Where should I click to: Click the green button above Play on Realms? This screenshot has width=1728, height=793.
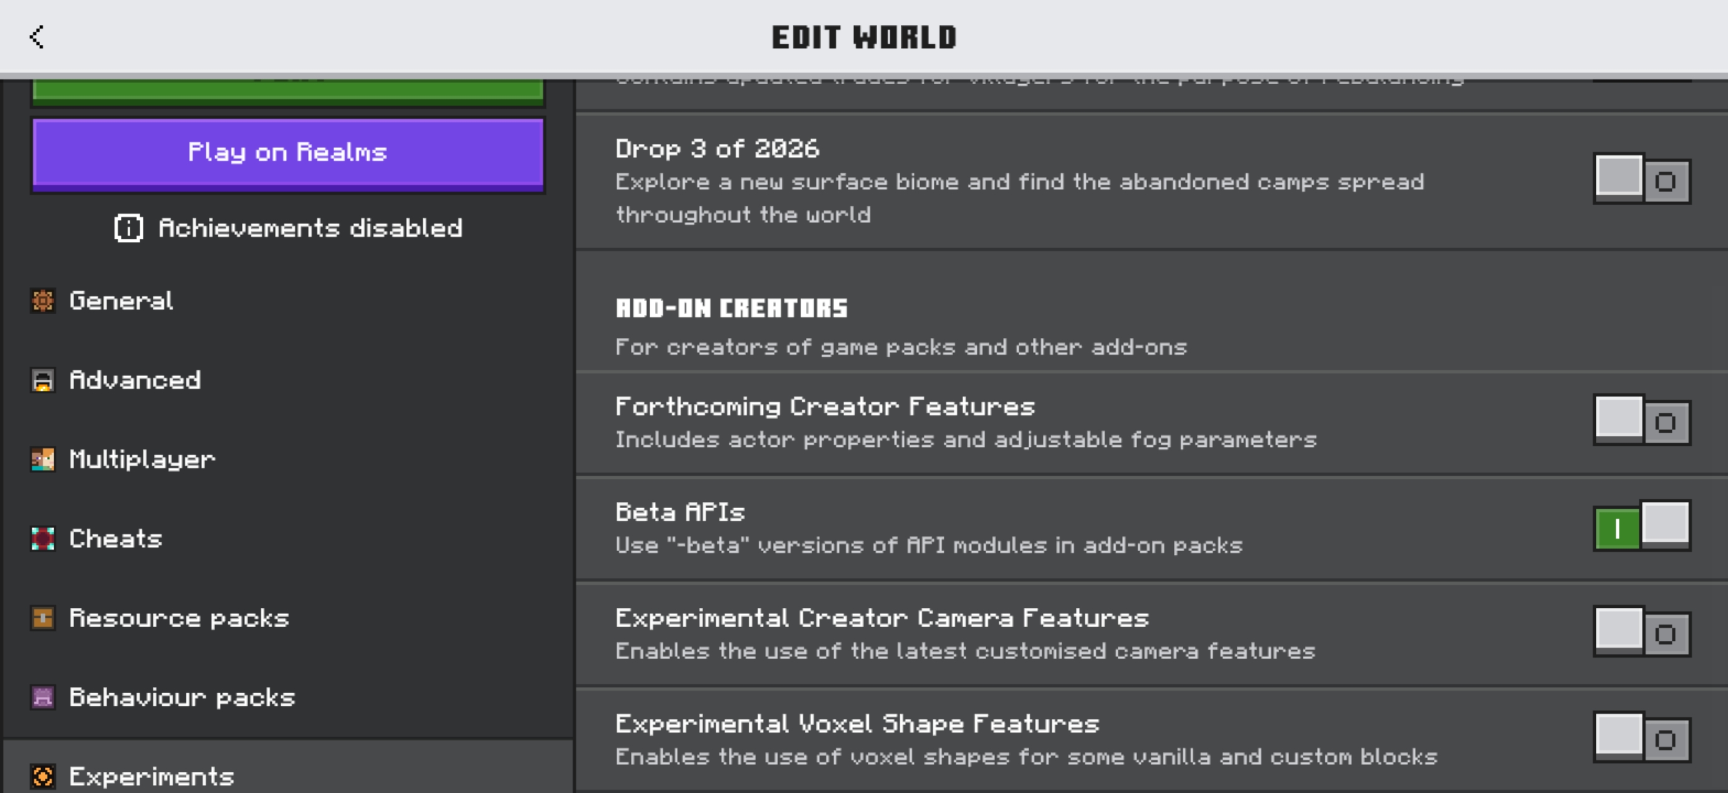click(288, 93)
